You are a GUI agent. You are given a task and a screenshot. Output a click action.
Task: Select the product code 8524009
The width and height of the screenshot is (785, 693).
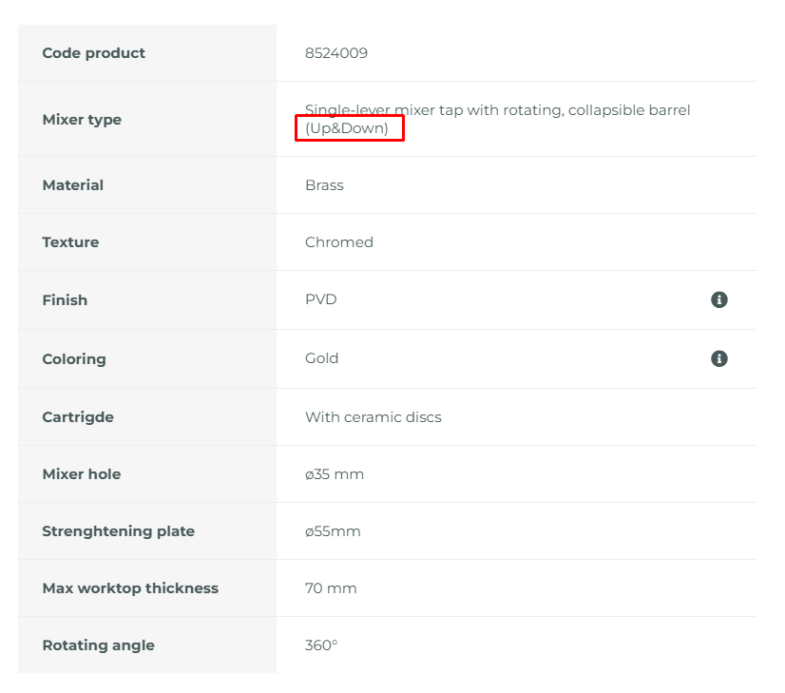point(335,53)
